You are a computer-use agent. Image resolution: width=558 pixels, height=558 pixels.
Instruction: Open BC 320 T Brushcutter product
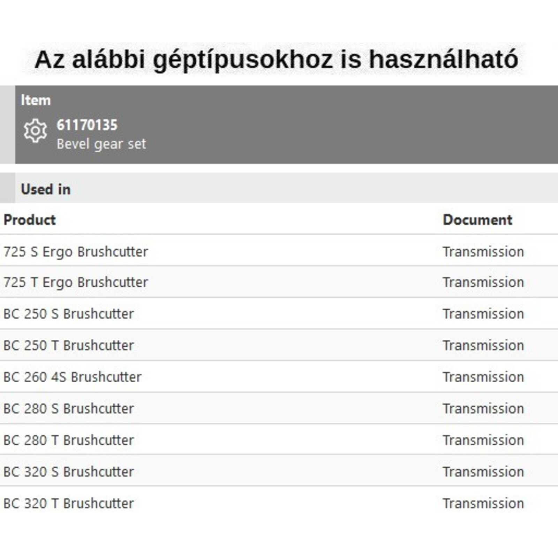pyautogui.click(x=69, y=503)
